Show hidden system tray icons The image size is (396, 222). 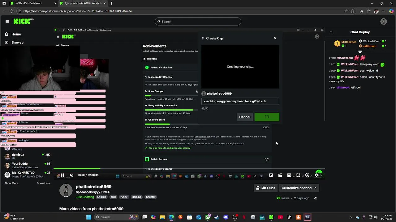click(x=351, y=217)
